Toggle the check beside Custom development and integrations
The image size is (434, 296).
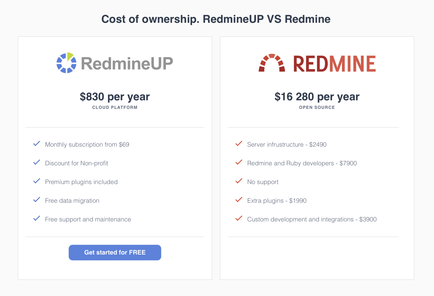[239, 218]
